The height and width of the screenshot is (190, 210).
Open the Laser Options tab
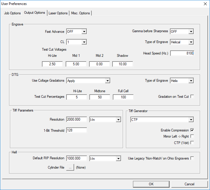(58, 13)
